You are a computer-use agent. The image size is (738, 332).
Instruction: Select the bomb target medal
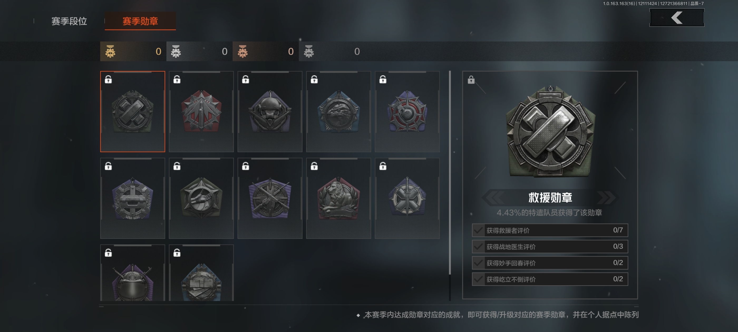coord(407,111)
